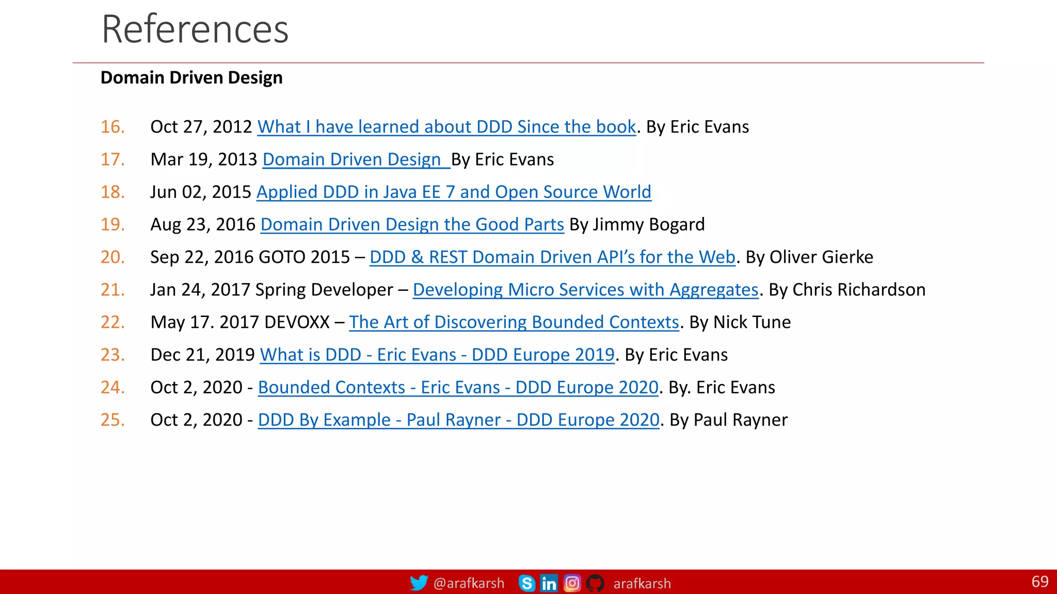
Task: Click the text 'By Nick Tune'
Action: [740, 322]
